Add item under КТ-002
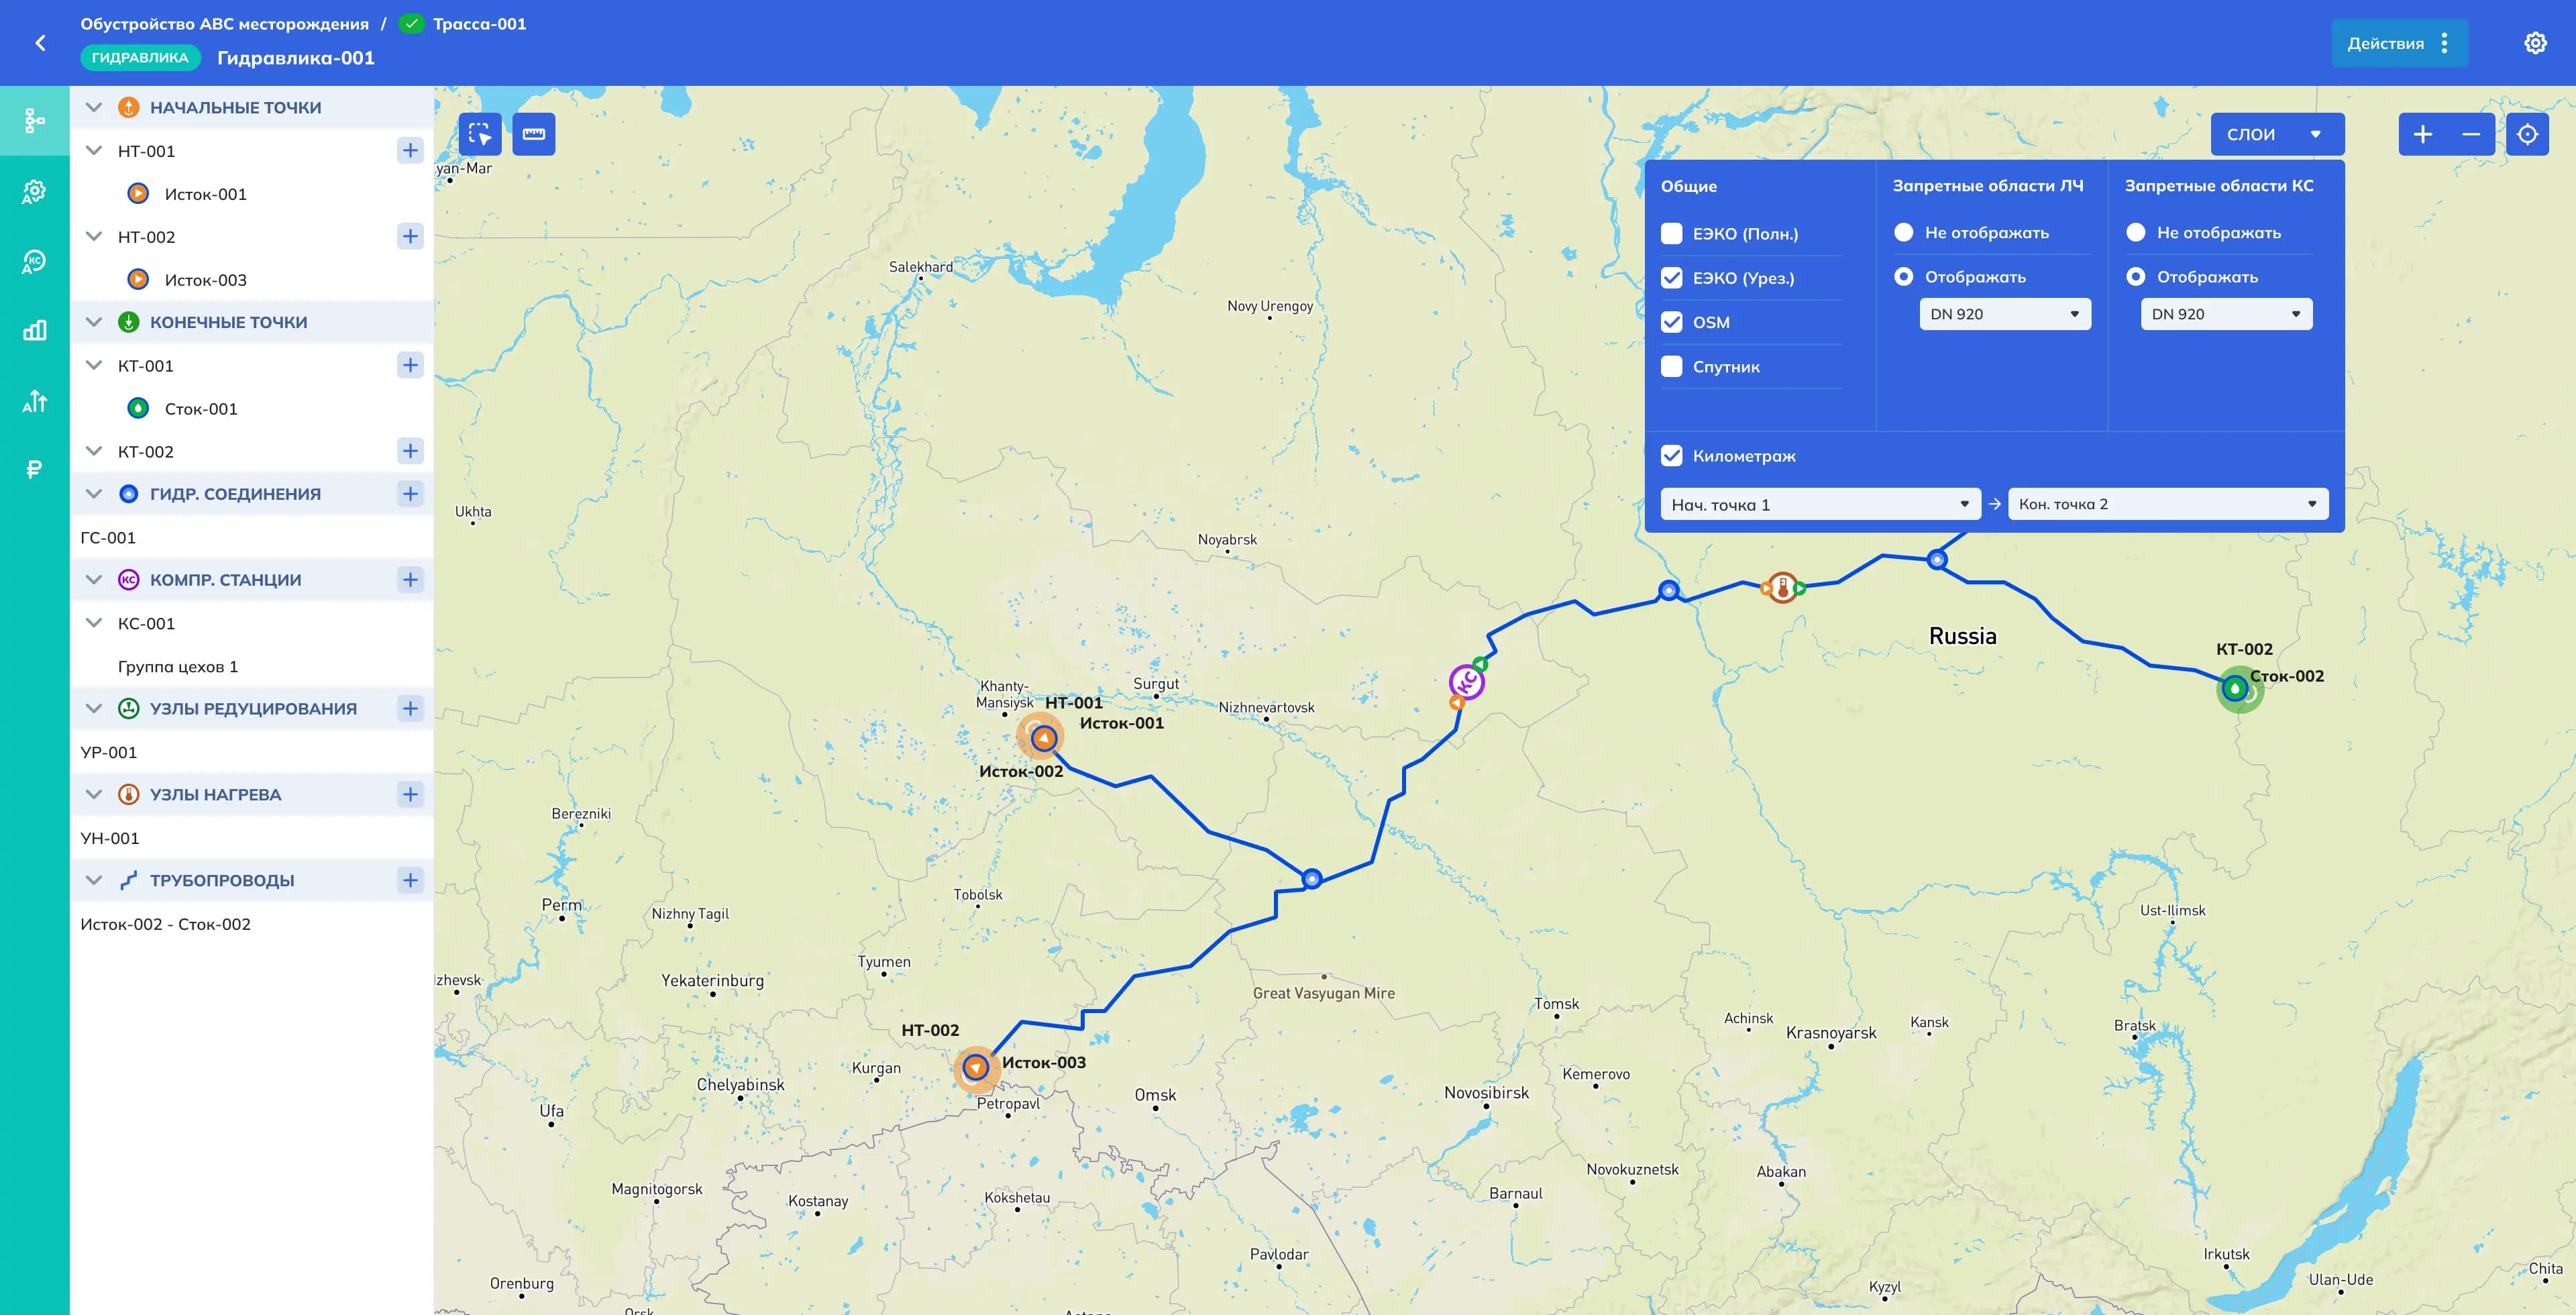The height and width of the screenshot is (1315, 2576). click(410, 452)
